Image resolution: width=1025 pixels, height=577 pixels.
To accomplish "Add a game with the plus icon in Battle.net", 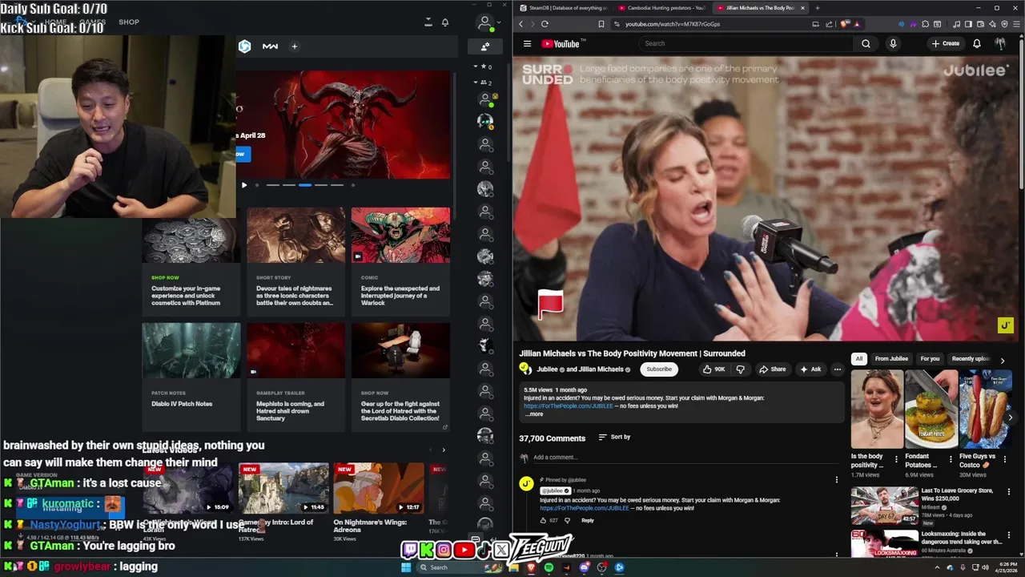I will (294, 46).
